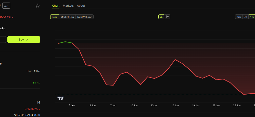Click the 4 Jun axis label
This screenshot has width=255, height=117.
[x=93, y=105]
